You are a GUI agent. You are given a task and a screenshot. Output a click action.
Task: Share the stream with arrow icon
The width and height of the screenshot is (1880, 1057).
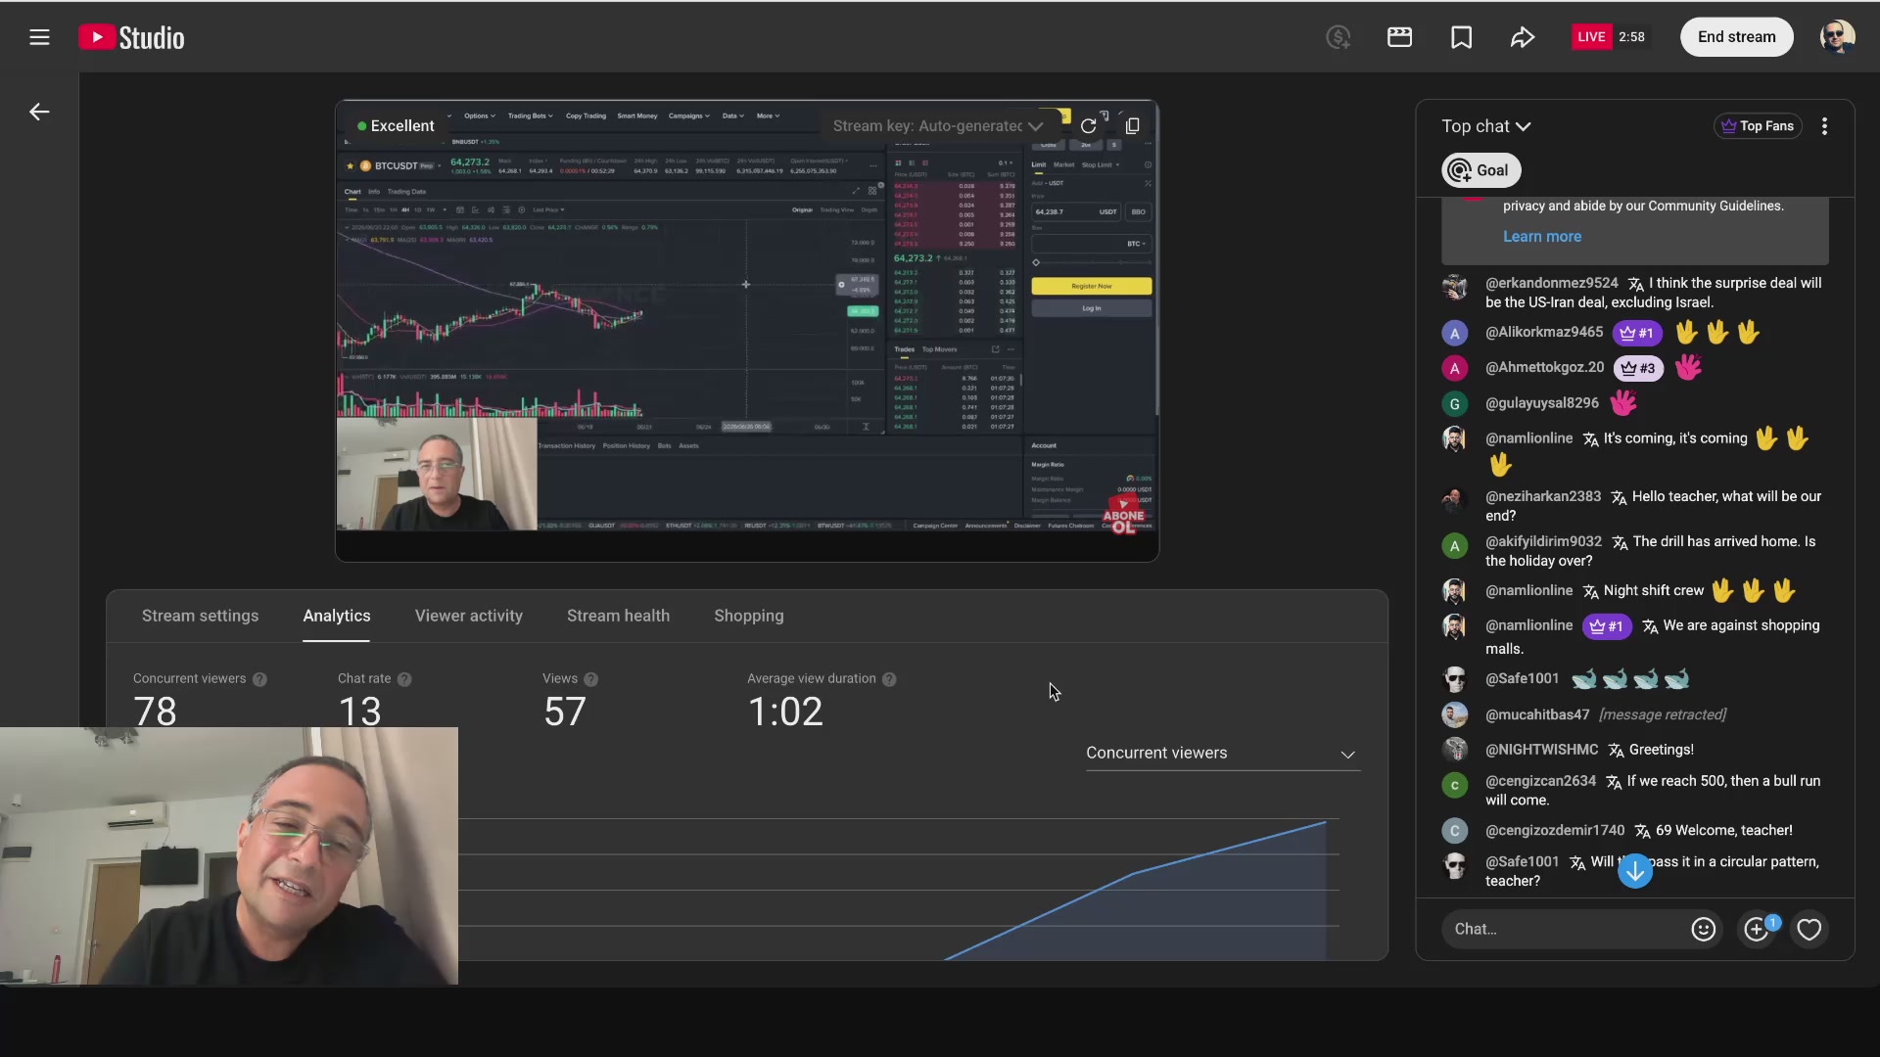[x=1523, y=37]
